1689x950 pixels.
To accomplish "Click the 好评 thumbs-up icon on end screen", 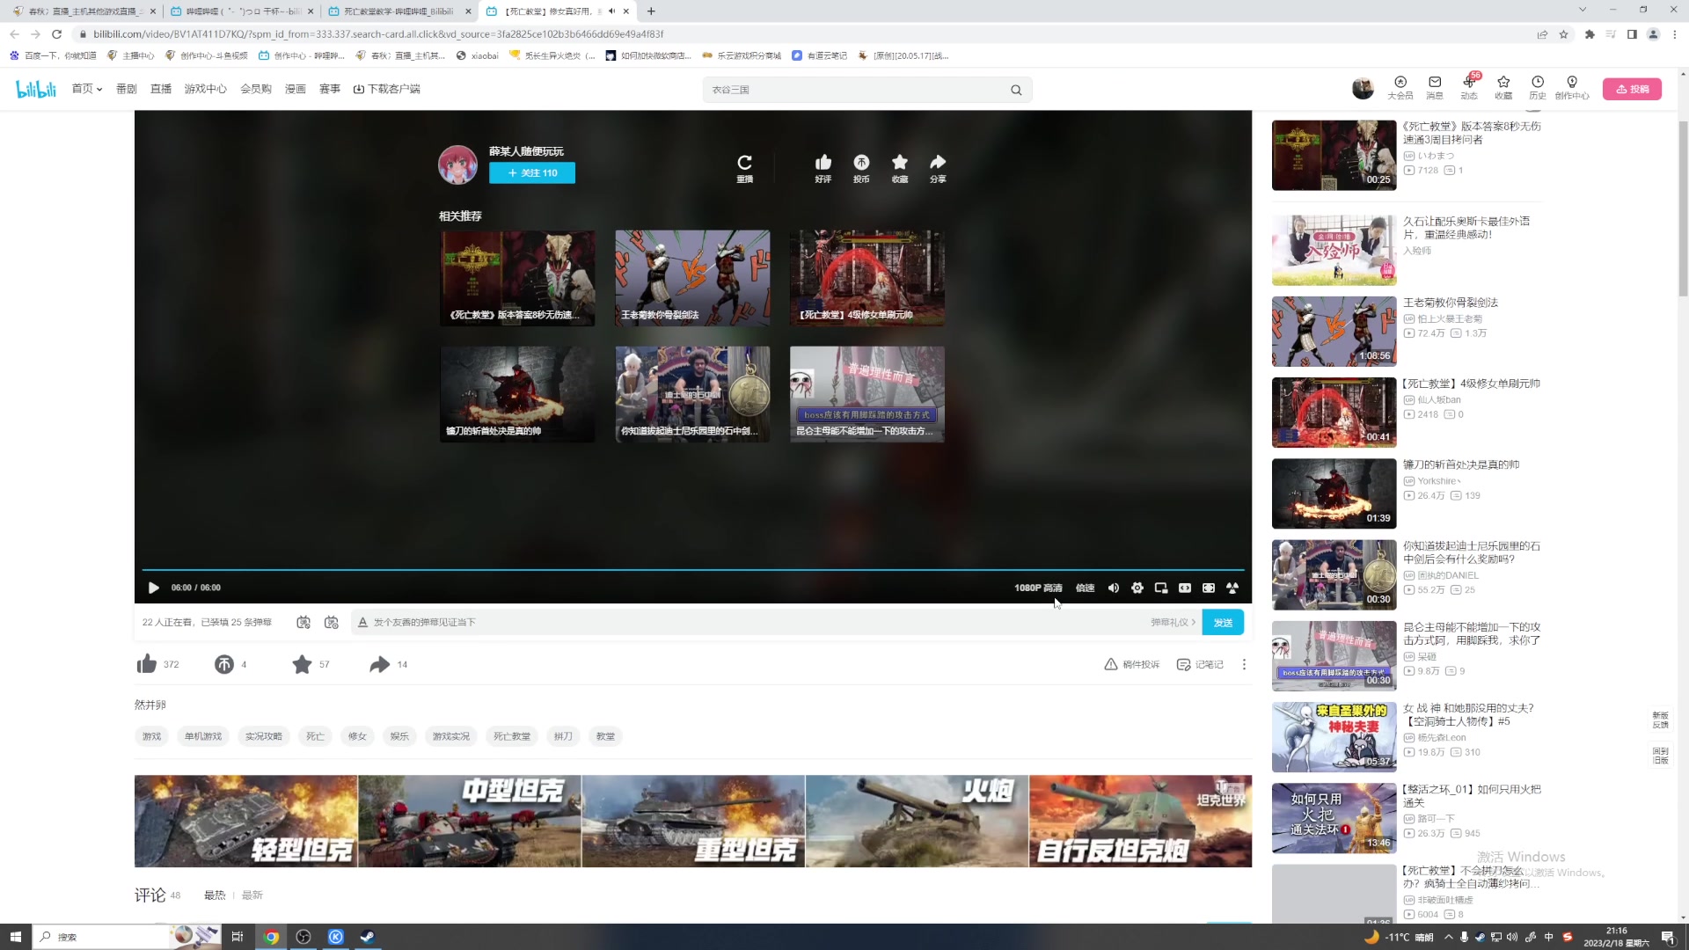I will pyautogui.click(x=823, y=163).
